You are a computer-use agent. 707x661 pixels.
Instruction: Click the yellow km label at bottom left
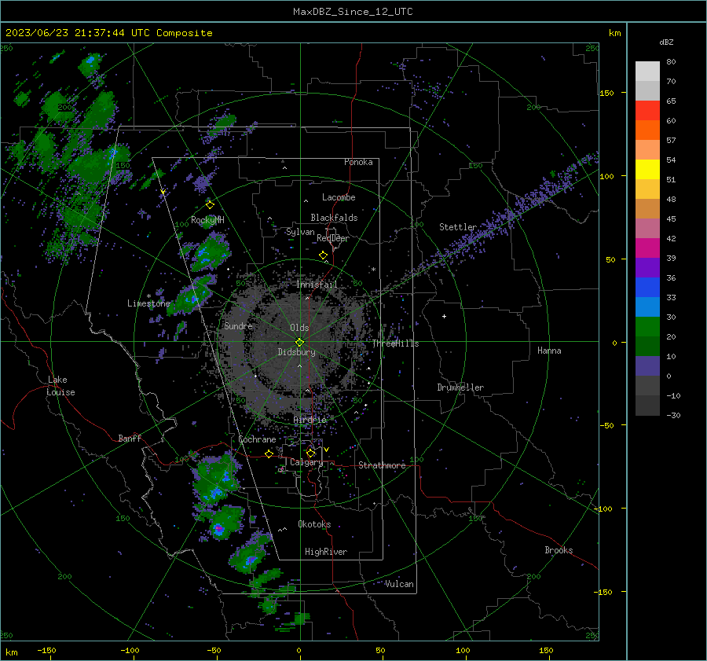(x=12, y=652)
